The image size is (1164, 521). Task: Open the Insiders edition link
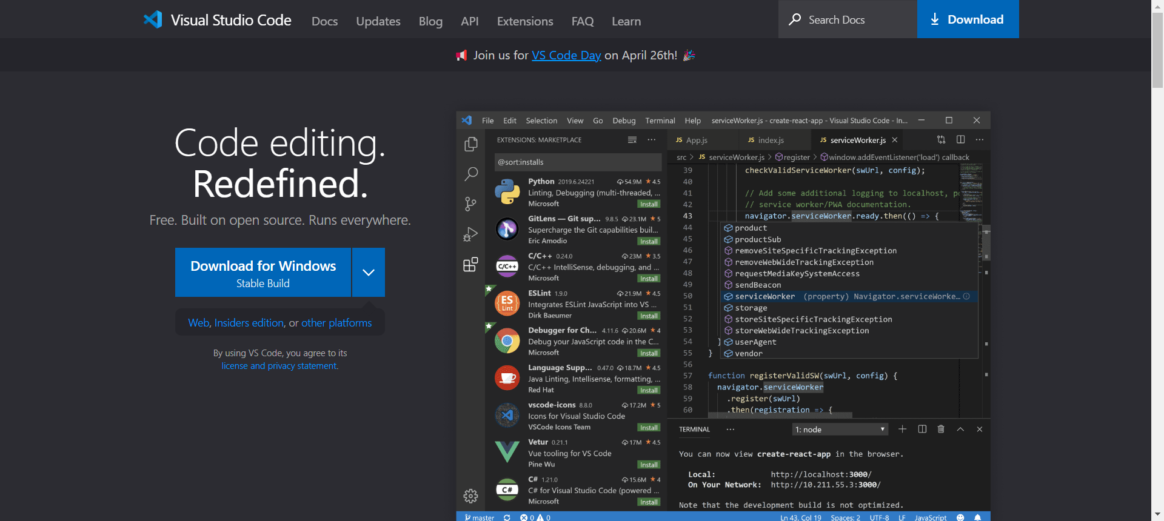coord(249,323)
